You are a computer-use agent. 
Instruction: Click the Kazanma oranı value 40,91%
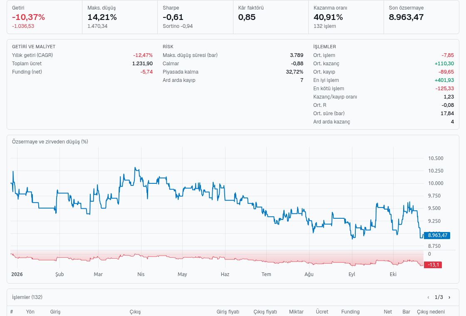pyautogui.click(x=328, y=17)
